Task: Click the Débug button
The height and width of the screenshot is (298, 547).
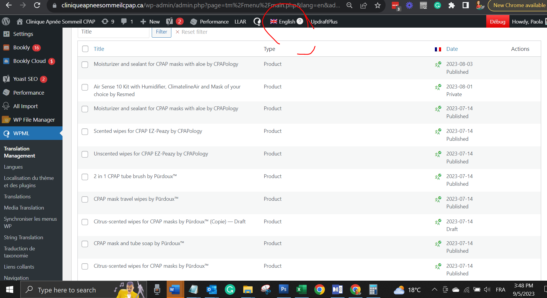Action: point(497,21)
